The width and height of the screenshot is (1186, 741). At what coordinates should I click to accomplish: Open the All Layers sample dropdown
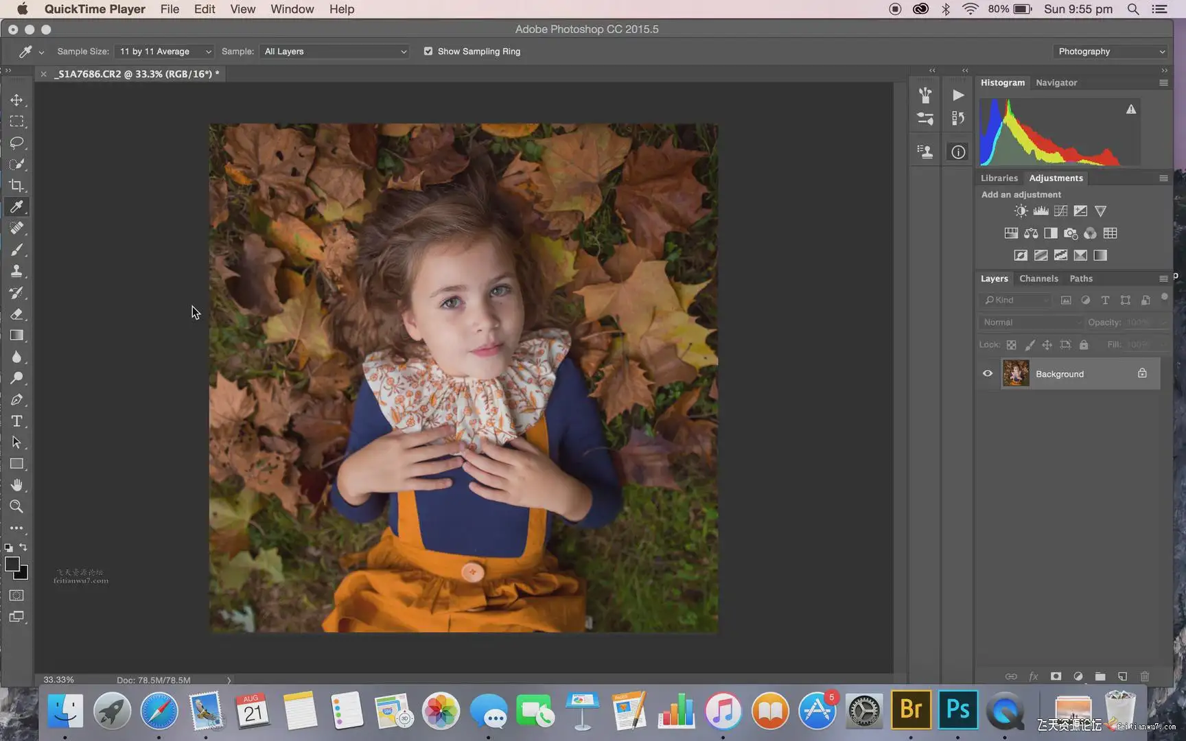tap(334, 51)
